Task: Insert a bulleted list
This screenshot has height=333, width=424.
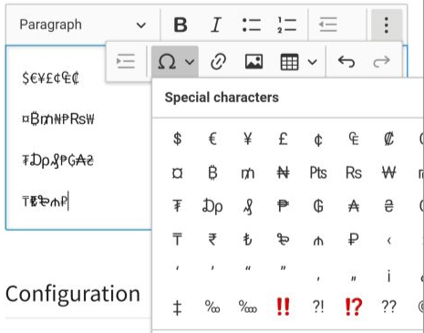Action: (x=252, y=25)
